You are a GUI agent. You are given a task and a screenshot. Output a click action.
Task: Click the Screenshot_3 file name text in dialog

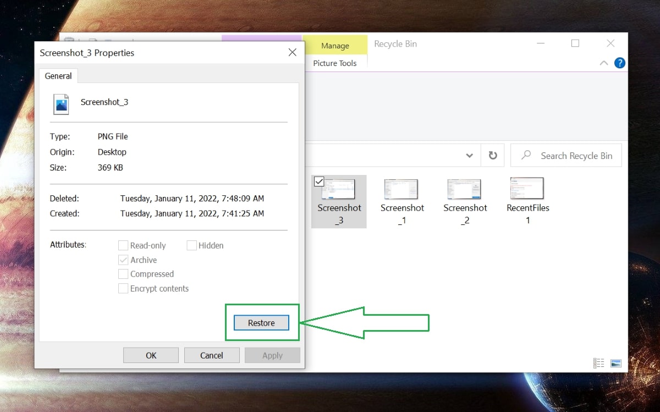pyautogui.click(x=105, y=102)
